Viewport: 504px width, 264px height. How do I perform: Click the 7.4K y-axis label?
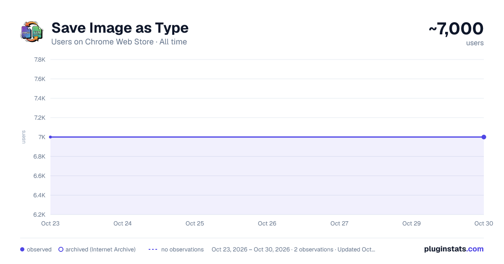point(39,98)
